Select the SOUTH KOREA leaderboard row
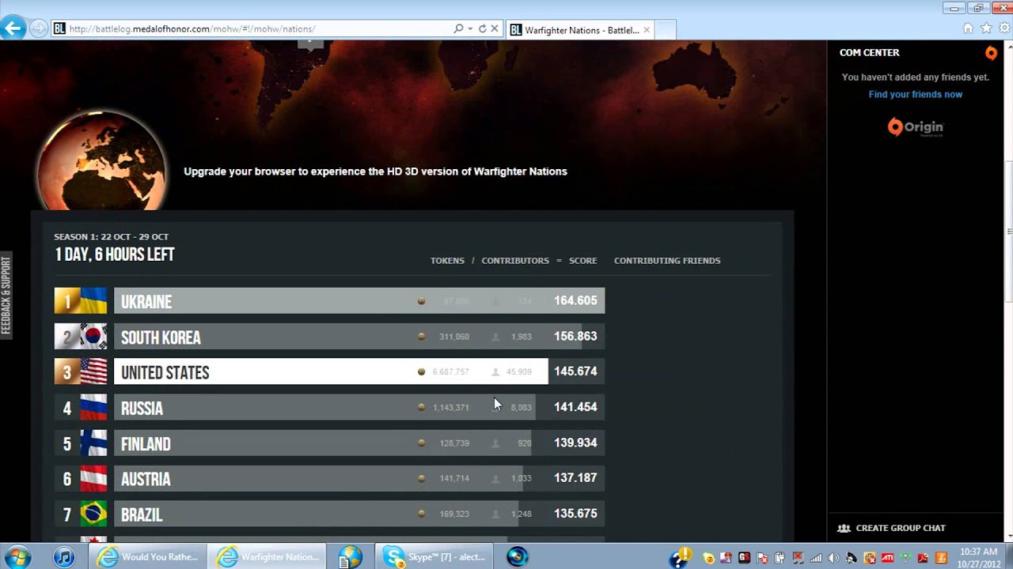 pyautogui.click(x=329, y=337)
